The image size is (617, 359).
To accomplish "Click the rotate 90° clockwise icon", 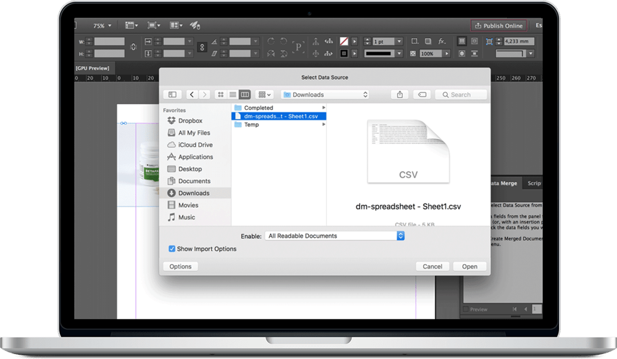I will [271, 41].
